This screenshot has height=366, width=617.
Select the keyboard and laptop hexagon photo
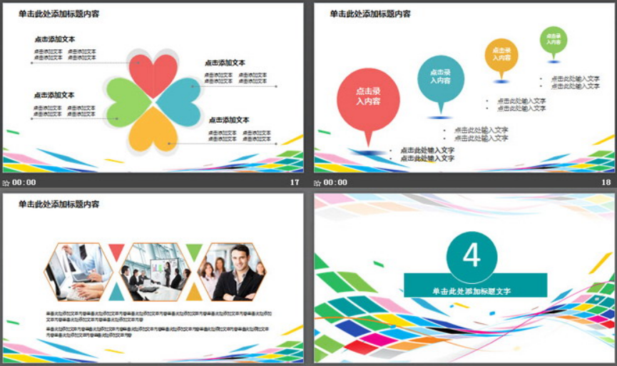click(77, 271)
